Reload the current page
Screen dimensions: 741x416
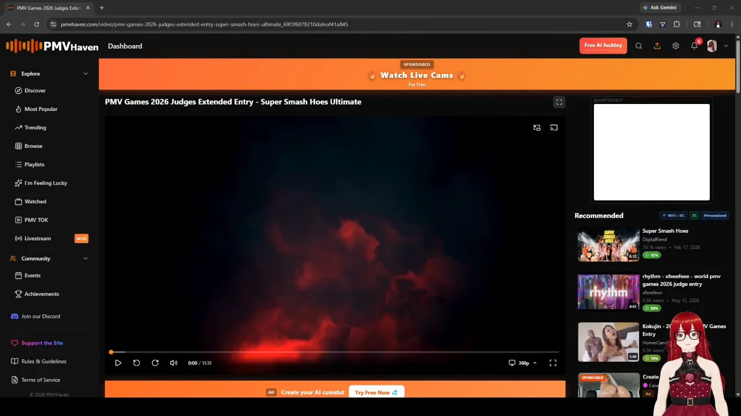36,24
